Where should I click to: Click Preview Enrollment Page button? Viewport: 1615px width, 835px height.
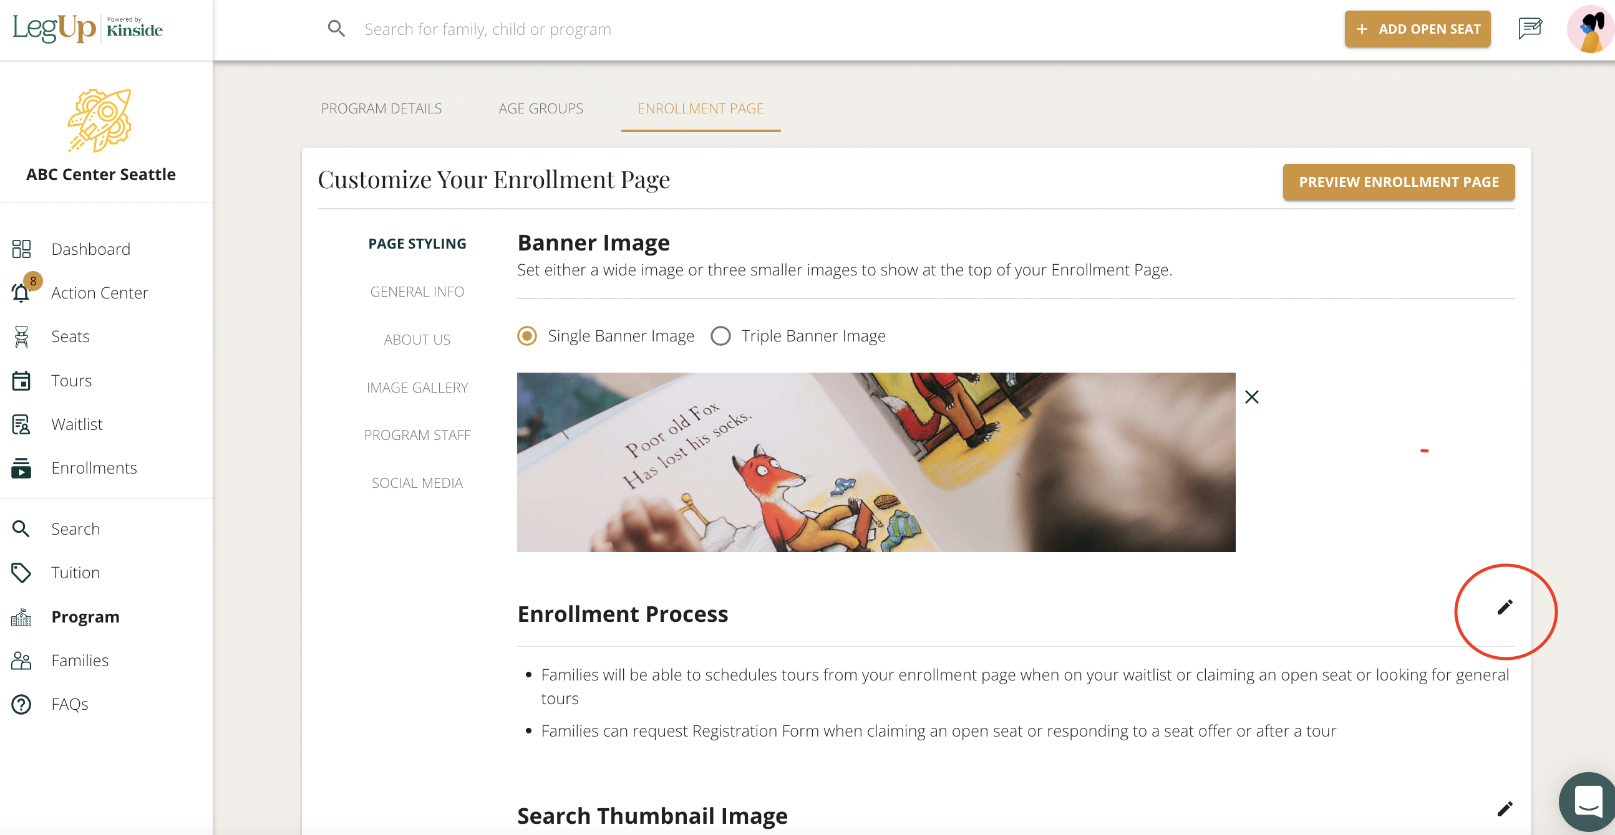coord(1398,182)
